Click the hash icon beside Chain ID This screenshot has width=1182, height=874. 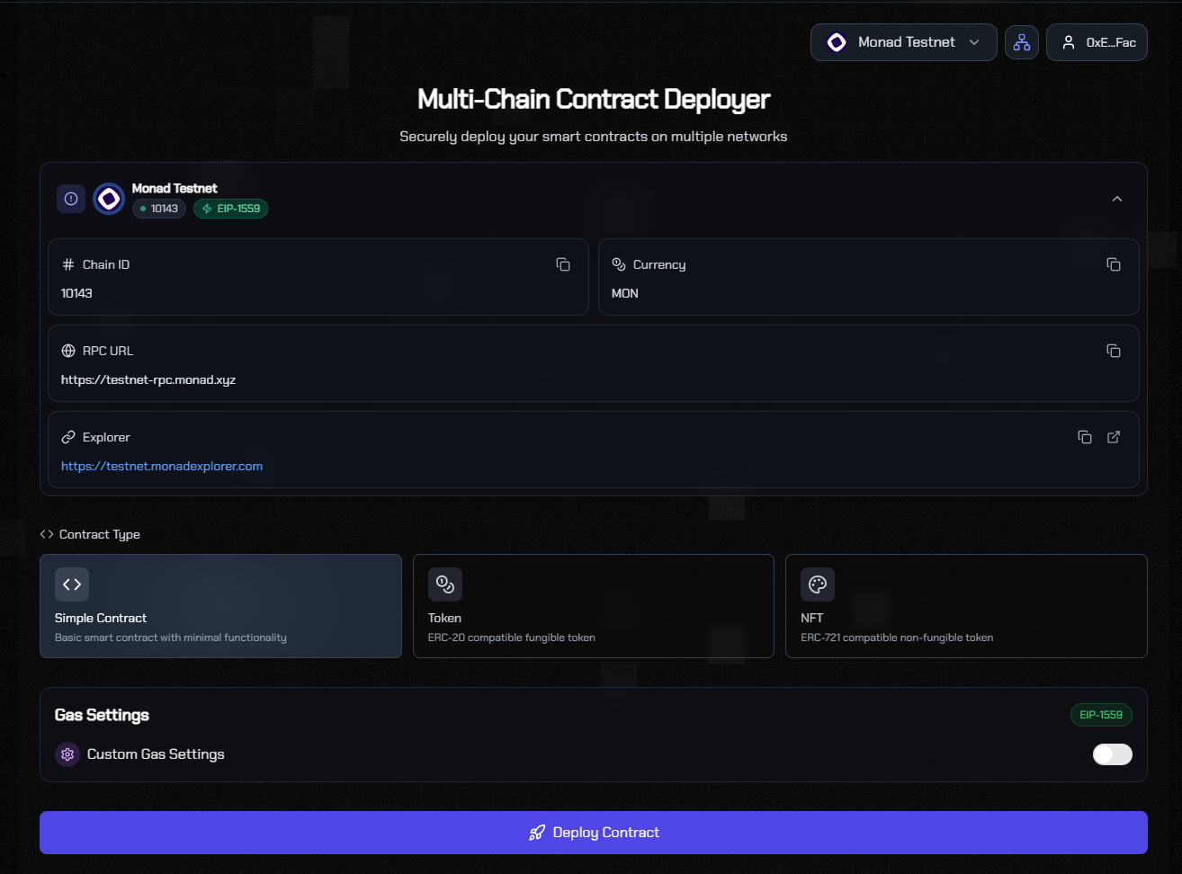(x=68, y=264)
